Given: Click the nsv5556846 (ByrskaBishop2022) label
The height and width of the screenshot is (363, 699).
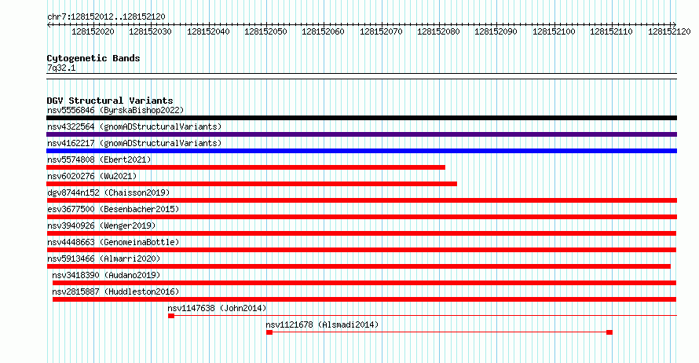Looking at the screenshot, I should (115, 110).
